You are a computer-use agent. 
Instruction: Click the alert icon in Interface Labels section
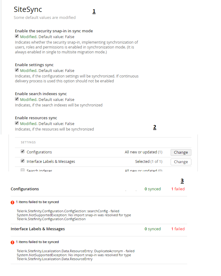(x=12, y=242)
